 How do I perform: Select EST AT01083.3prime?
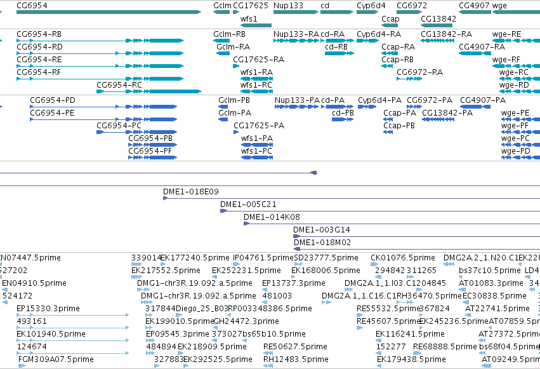point(463,290)
